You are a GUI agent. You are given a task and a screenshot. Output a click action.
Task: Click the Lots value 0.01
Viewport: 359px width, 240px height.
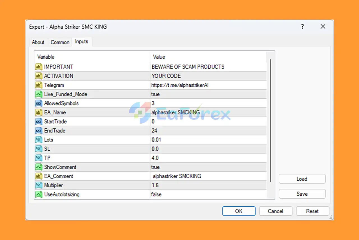(156, 140)
